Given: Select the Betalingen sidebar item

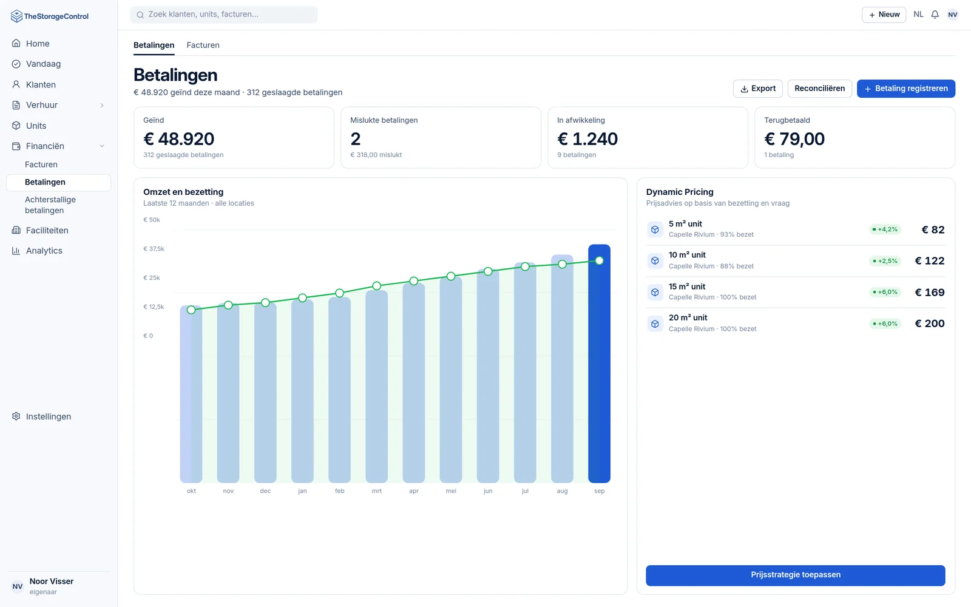Looking at the screenshot, I should [58, 182].
